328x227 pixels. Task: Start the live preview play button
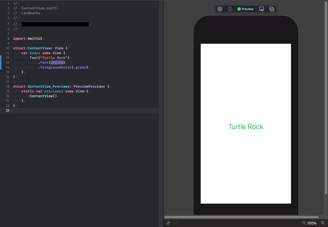(x=220, y=9)
